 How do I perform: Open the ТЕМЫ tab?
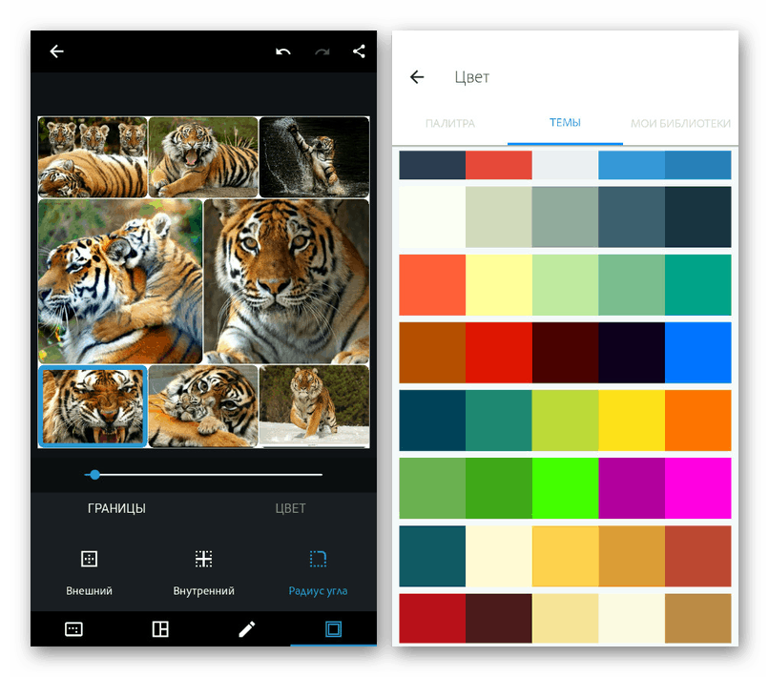(x=565, y=123)
